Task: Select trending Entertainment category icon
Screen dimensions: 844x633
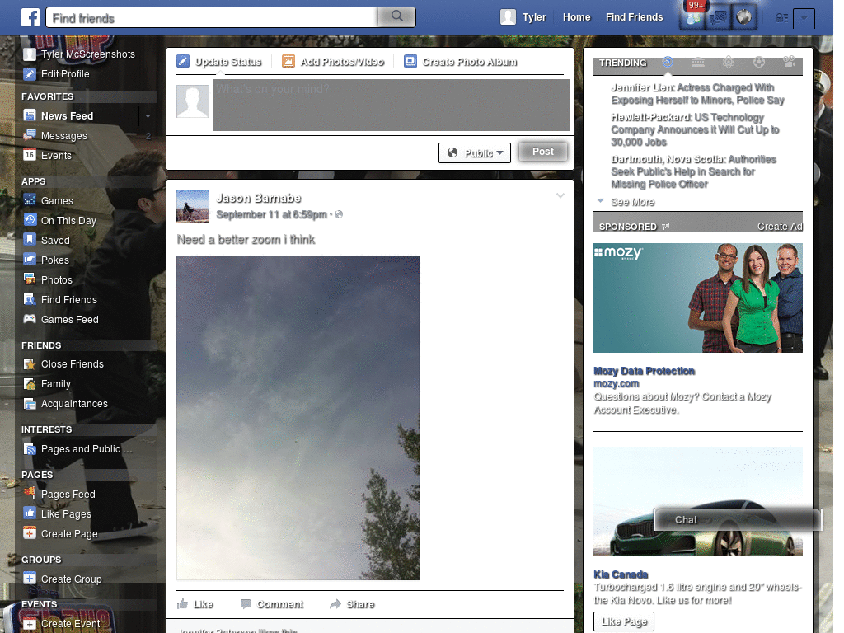Action: 790,63
